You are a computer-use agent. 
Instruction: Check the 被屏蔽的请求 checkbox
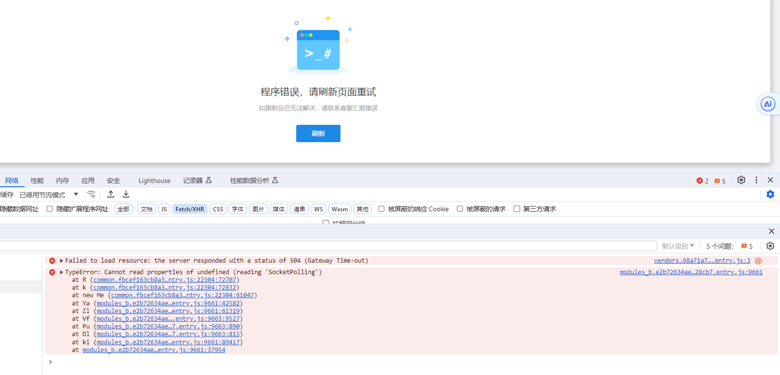point(460,209)
